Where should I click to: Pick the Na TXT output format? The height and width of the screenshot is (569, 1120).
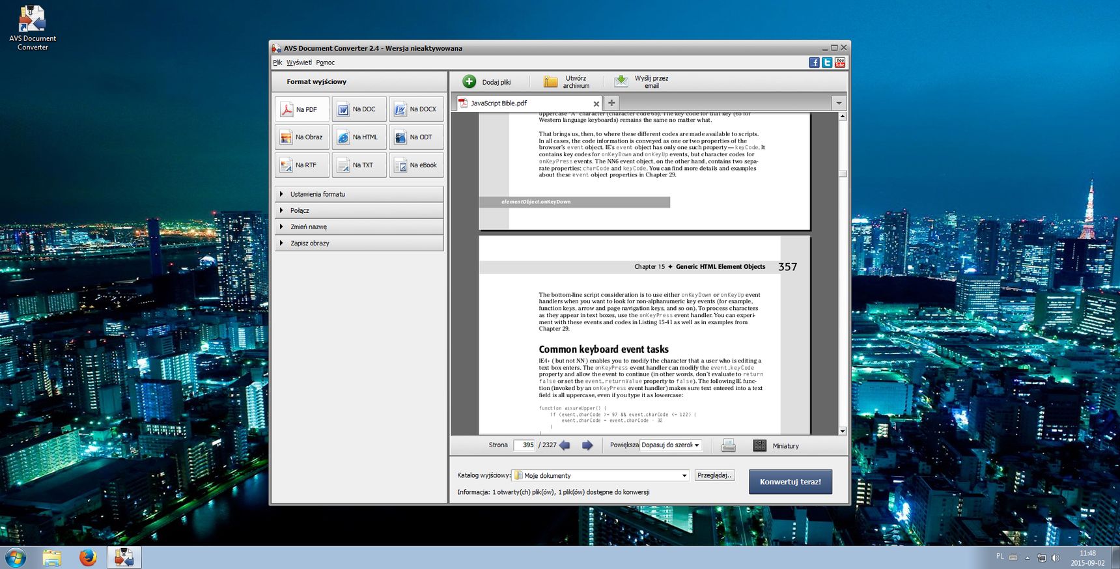pyautogui.click(x=359, y=165)
